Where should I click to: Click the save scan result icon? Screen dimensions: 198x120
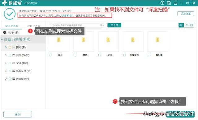click(x=169, y=3)
